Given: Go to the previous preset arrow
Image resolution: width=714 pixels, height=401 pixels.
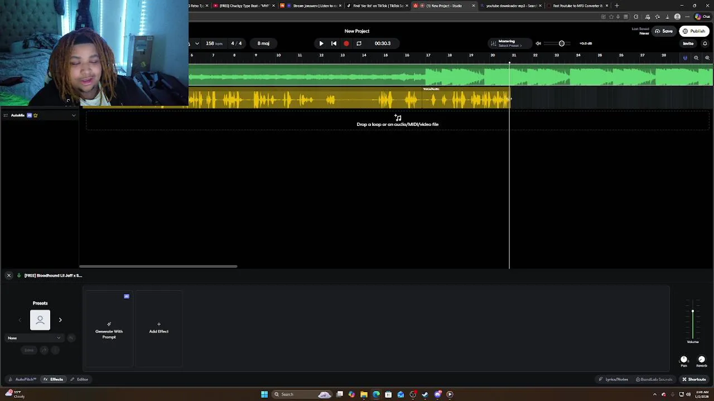Looking at the screenshot, I should coord(20,320).
